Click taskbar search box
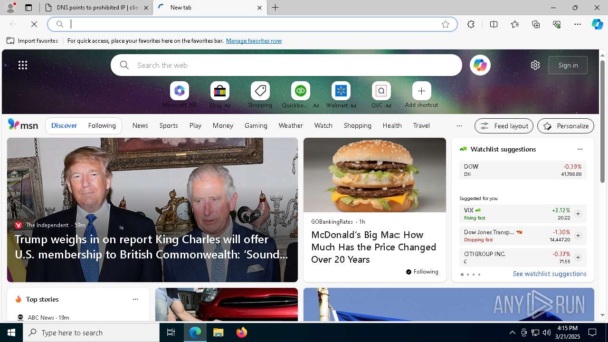The image size is (608, 342). (91, 332)
